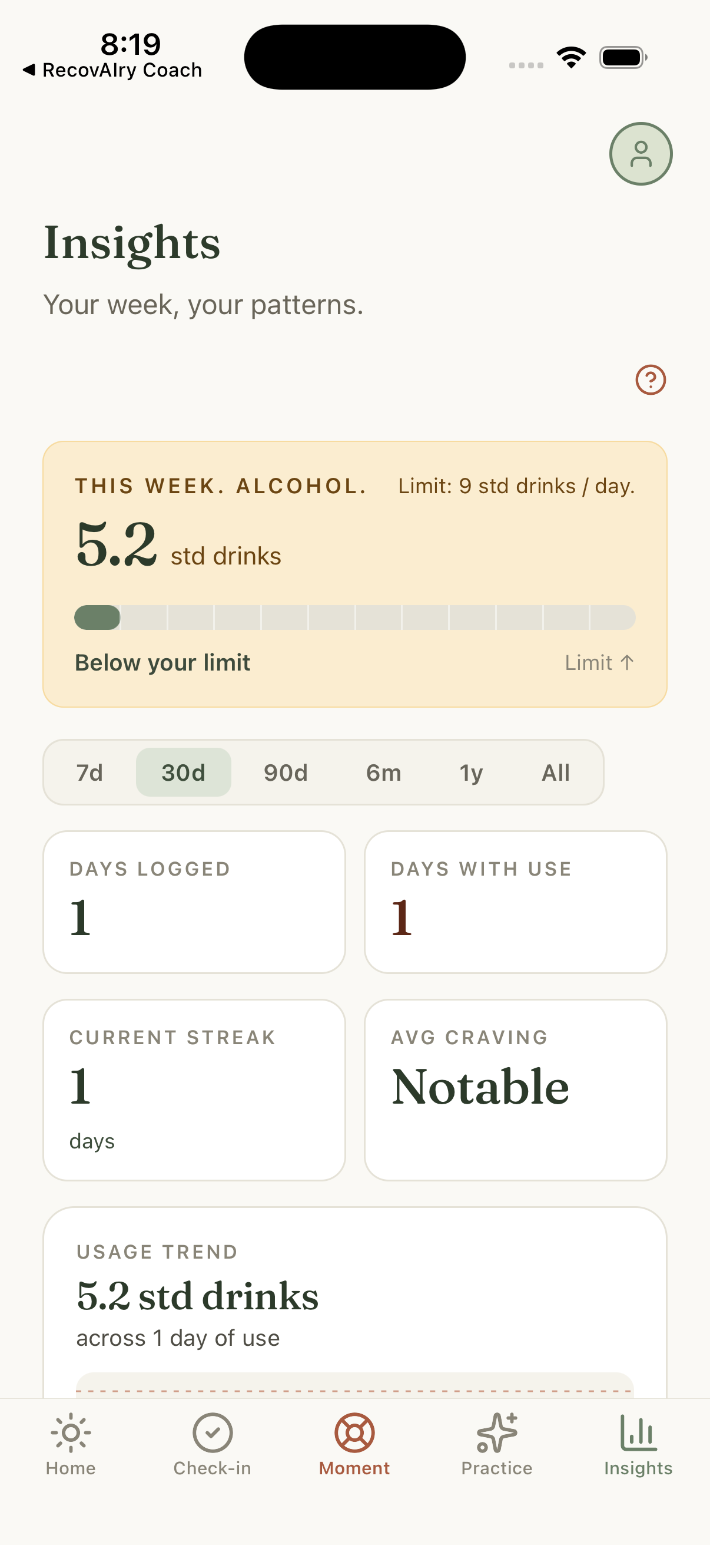Select the 7d time range
Viewport: 710px width, 1545px height.
(x=89, y=773)
